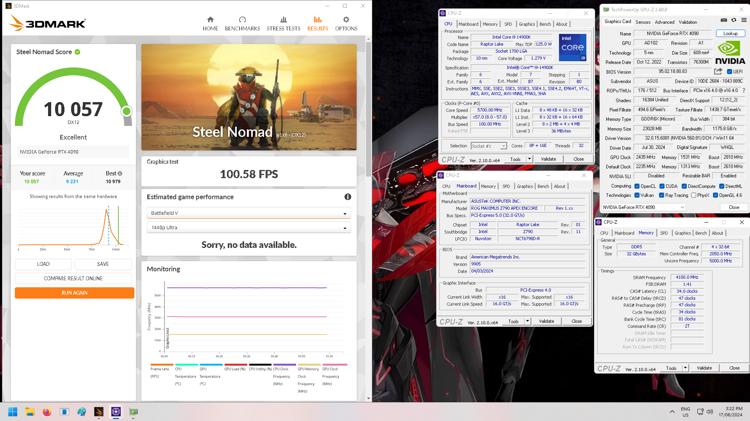Launch Firefox from taskbar
This screenshot has height=421, width=750.
(47, 412)
